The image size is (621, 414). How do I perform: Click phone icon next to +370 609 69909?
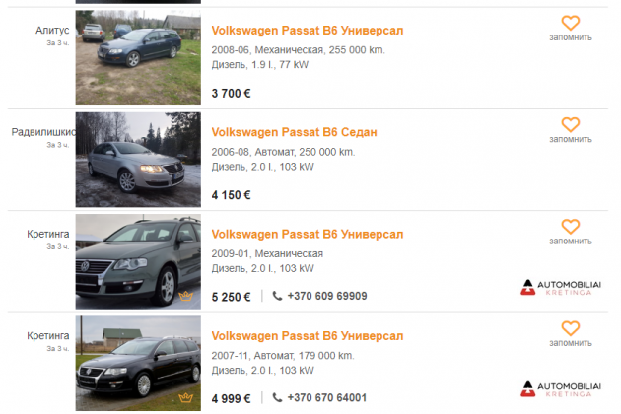277,296
